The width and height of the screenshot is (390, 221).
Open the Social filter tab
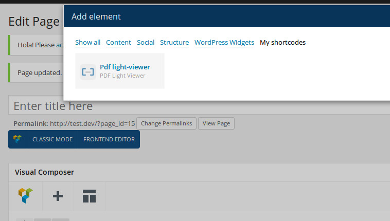pos(146,43)
